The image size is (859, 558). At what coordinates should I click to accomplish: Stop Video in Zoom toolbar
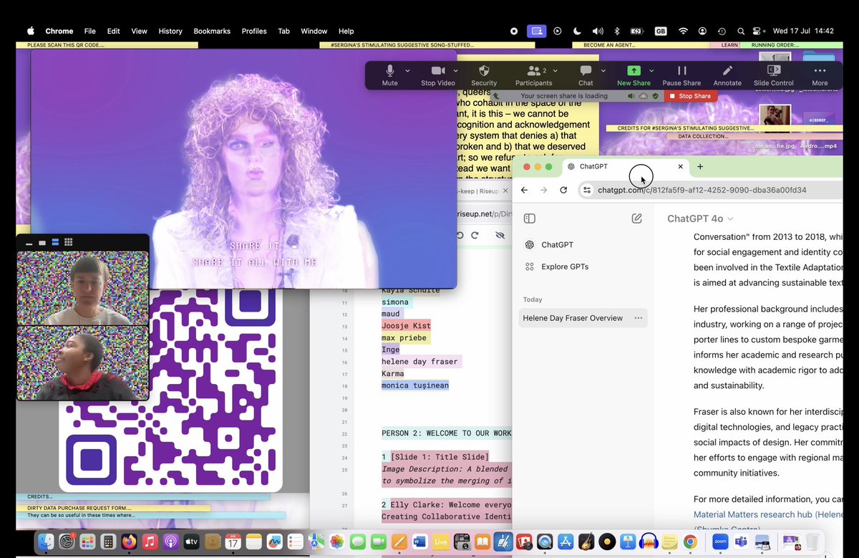(437, 75)
